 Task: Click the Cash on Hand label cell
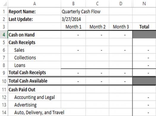[34, 35]
